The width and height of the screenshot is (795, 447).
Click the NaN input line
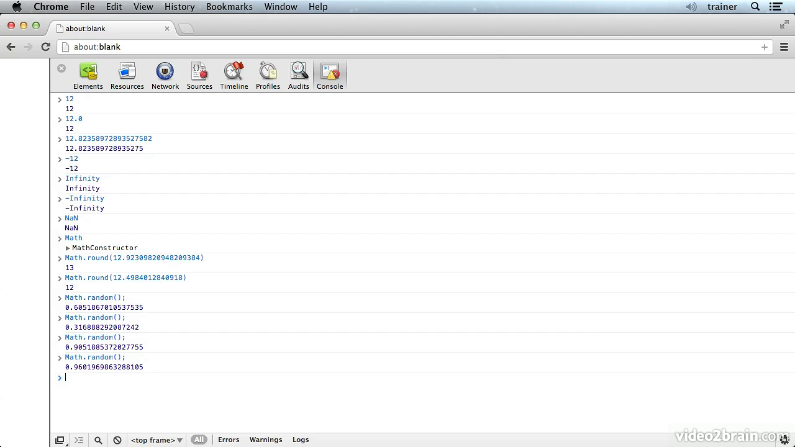(71, 218)
